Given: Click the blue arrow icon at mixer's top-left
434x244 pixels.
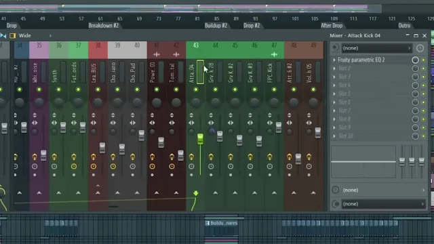Looking at the screenshot, I should 3,36.
